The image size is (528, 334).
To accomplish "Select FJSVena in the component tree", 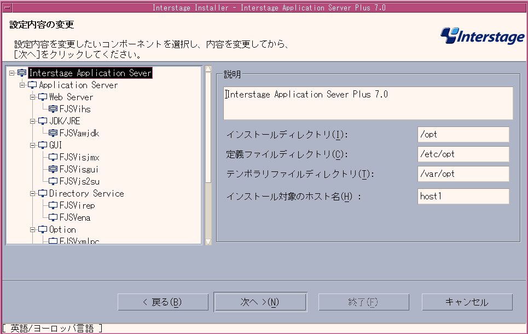I will click(75, 217).
